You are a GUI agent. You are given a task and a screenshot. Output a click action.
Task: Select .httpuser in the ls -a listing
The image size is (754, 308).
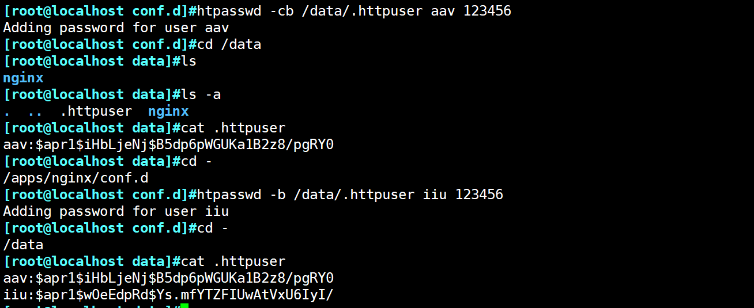[x=96, y=111]
